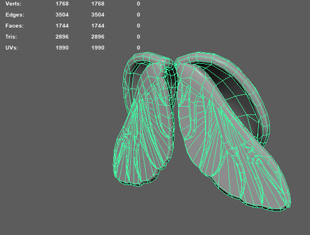Select the second 3504 Edges count
The image size is (310, 235).
point(98,15)
